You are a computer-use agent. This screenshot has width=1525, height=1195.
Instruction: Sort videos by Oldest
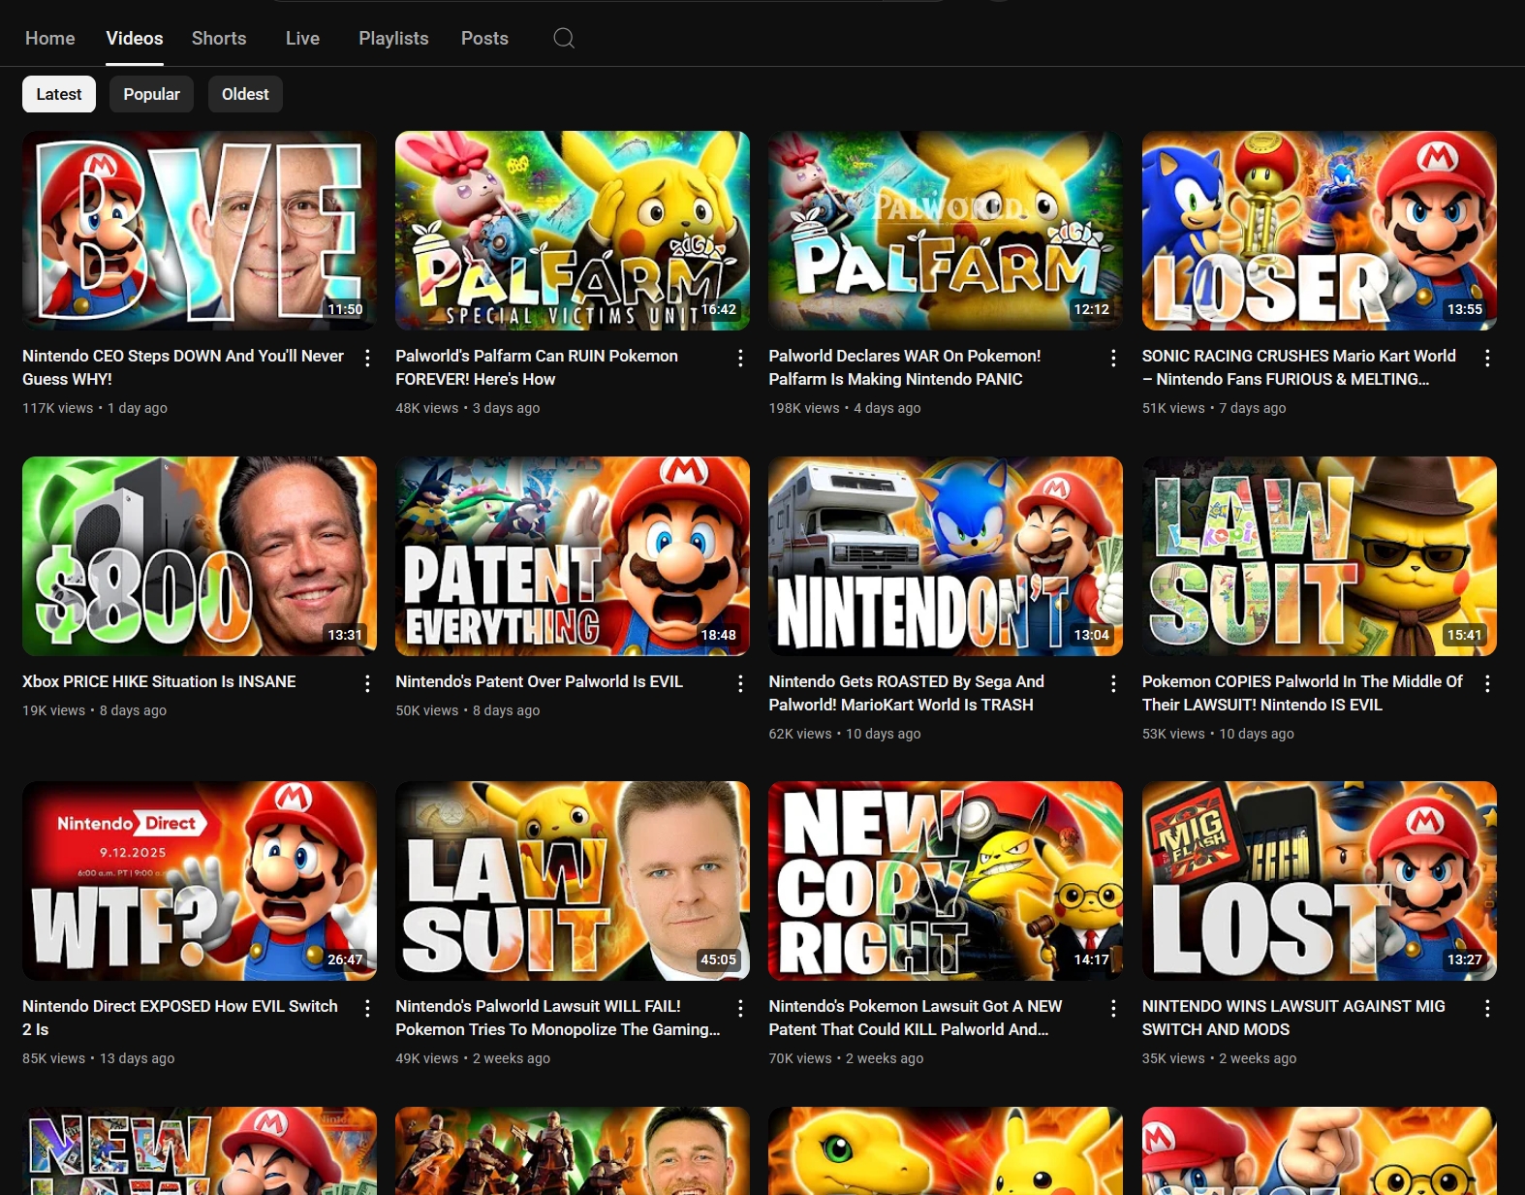[x=245, y=94]
